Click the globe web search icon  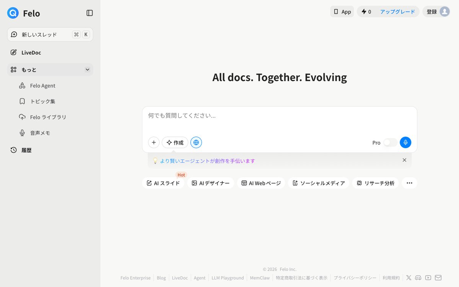click(196, 142)
